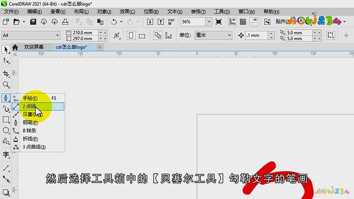
Task: Create a new document with toolbar icon
Action: pyautogui.click(x=6, y=22)
